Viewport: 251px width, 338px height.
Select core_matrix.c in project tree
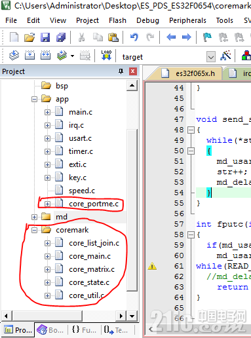[92, 269]
